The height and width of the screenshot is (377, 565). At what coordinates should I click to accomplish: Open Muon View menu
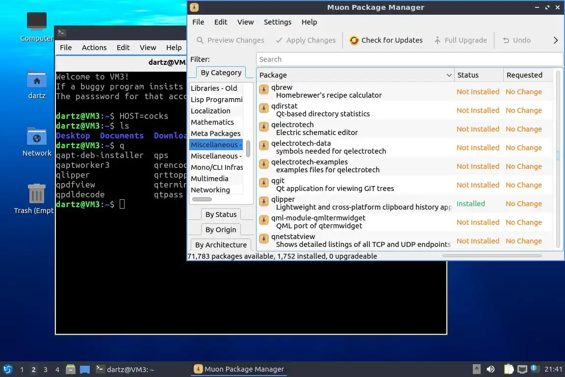click(x=245, y=22)
